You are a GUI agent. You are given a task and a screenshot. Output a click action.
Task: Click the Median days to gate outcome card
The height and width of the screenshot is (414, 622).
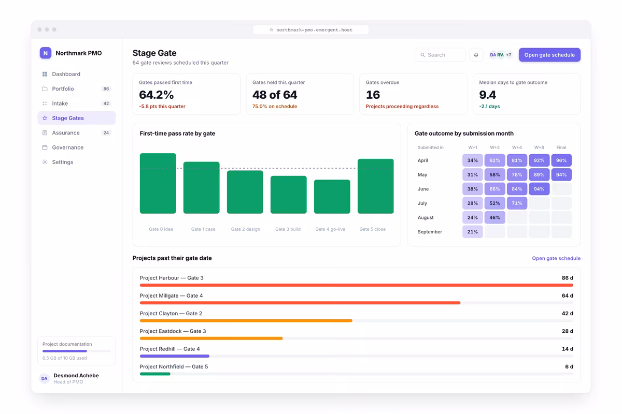click(527, 94)
